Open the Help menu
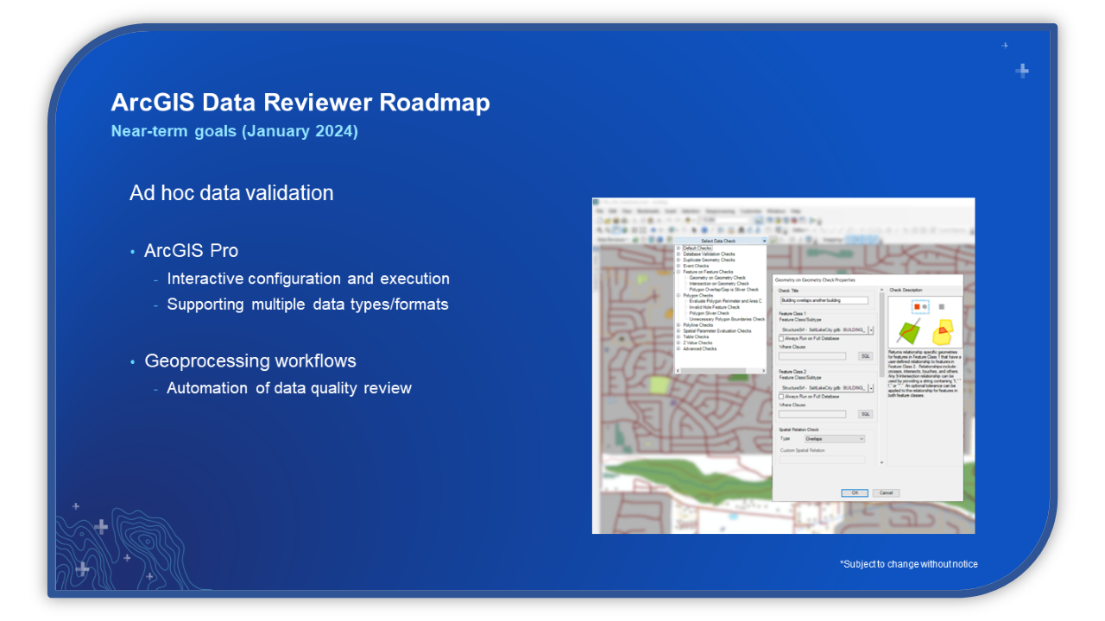 796,211
